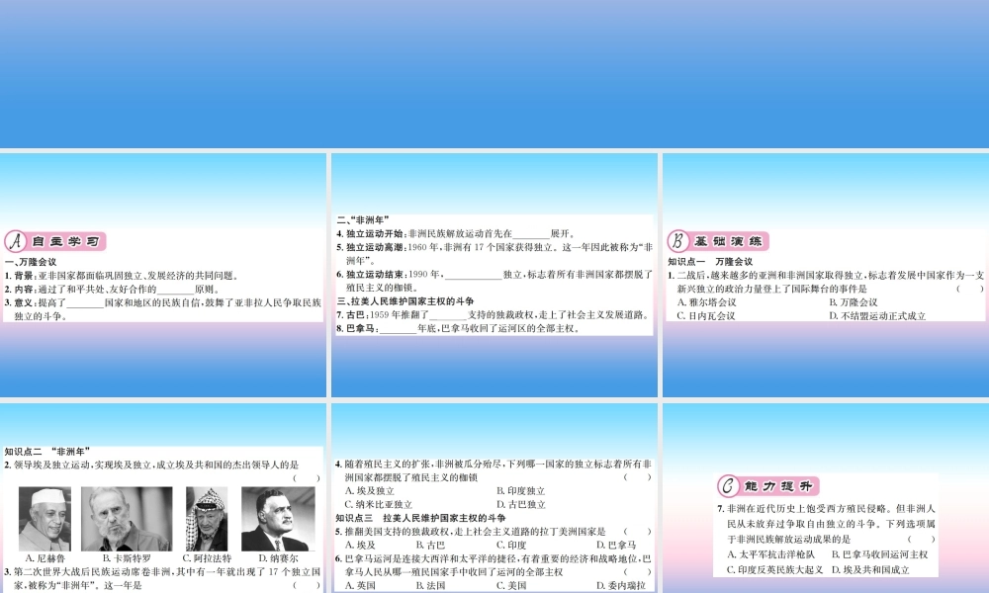Choose option C. 日内瓦会议
989x593 pixels.
click(x=706, y=315)
